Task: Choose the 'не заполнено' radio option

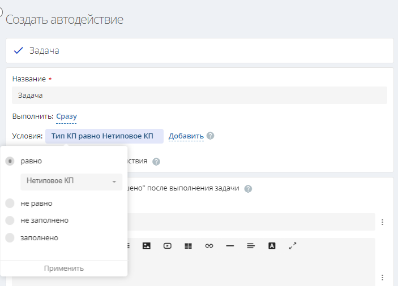Action: (x=10, y=220)
